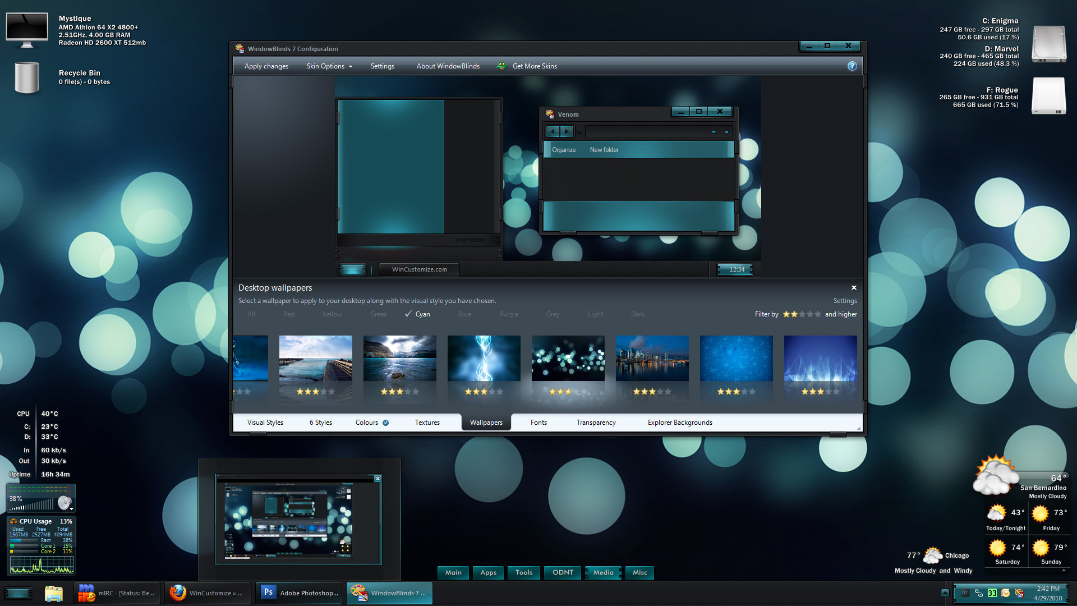Click the blue infinity-shaped tray icon
Viewport: 1077px width, 606px height.
click(x=978, y=593)
